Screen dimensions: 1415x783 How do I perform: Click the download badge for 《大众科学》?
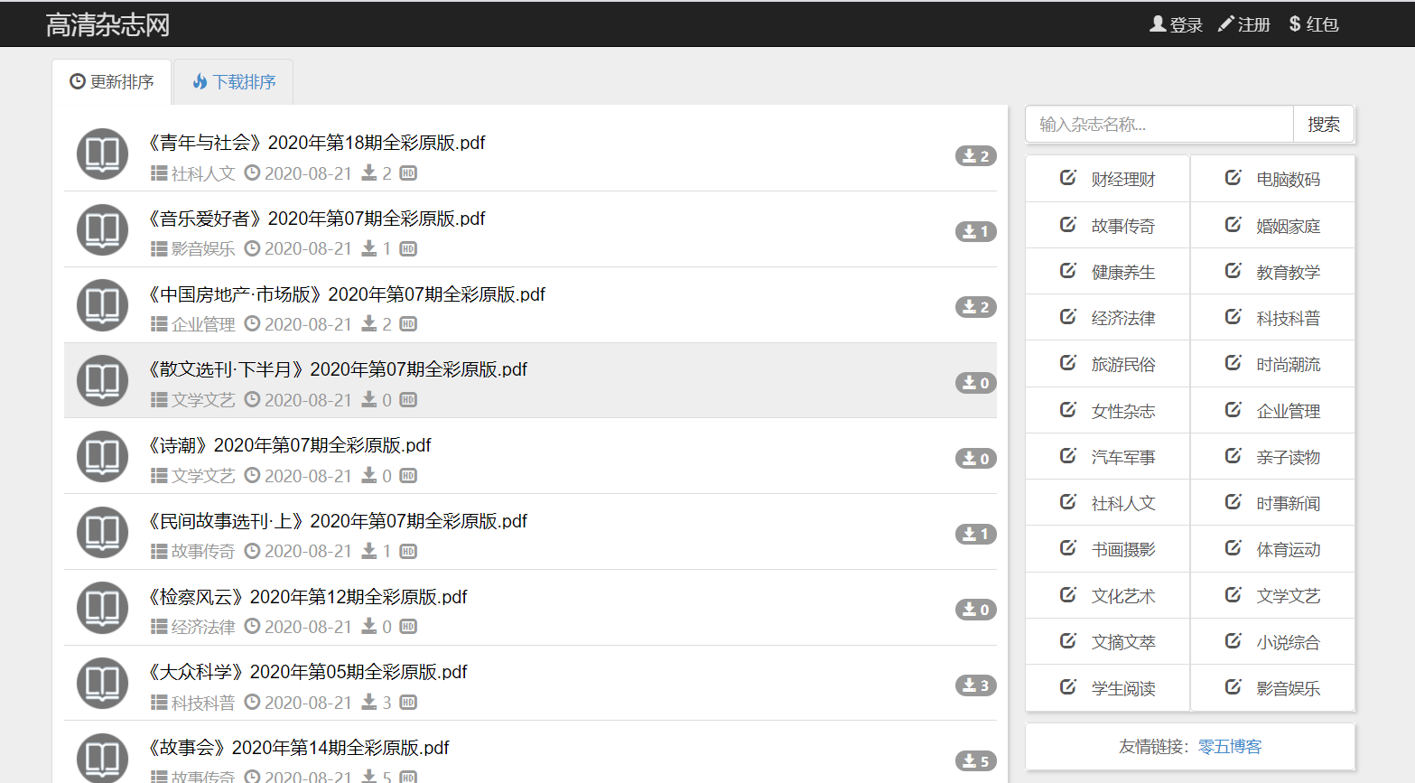click(x=975, y=685)
